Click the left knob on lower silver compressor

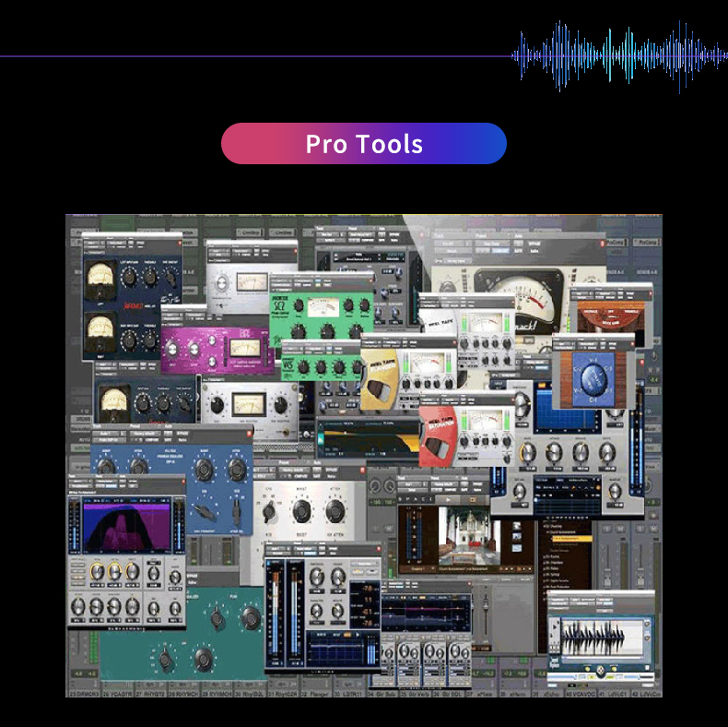pos(217,405)
